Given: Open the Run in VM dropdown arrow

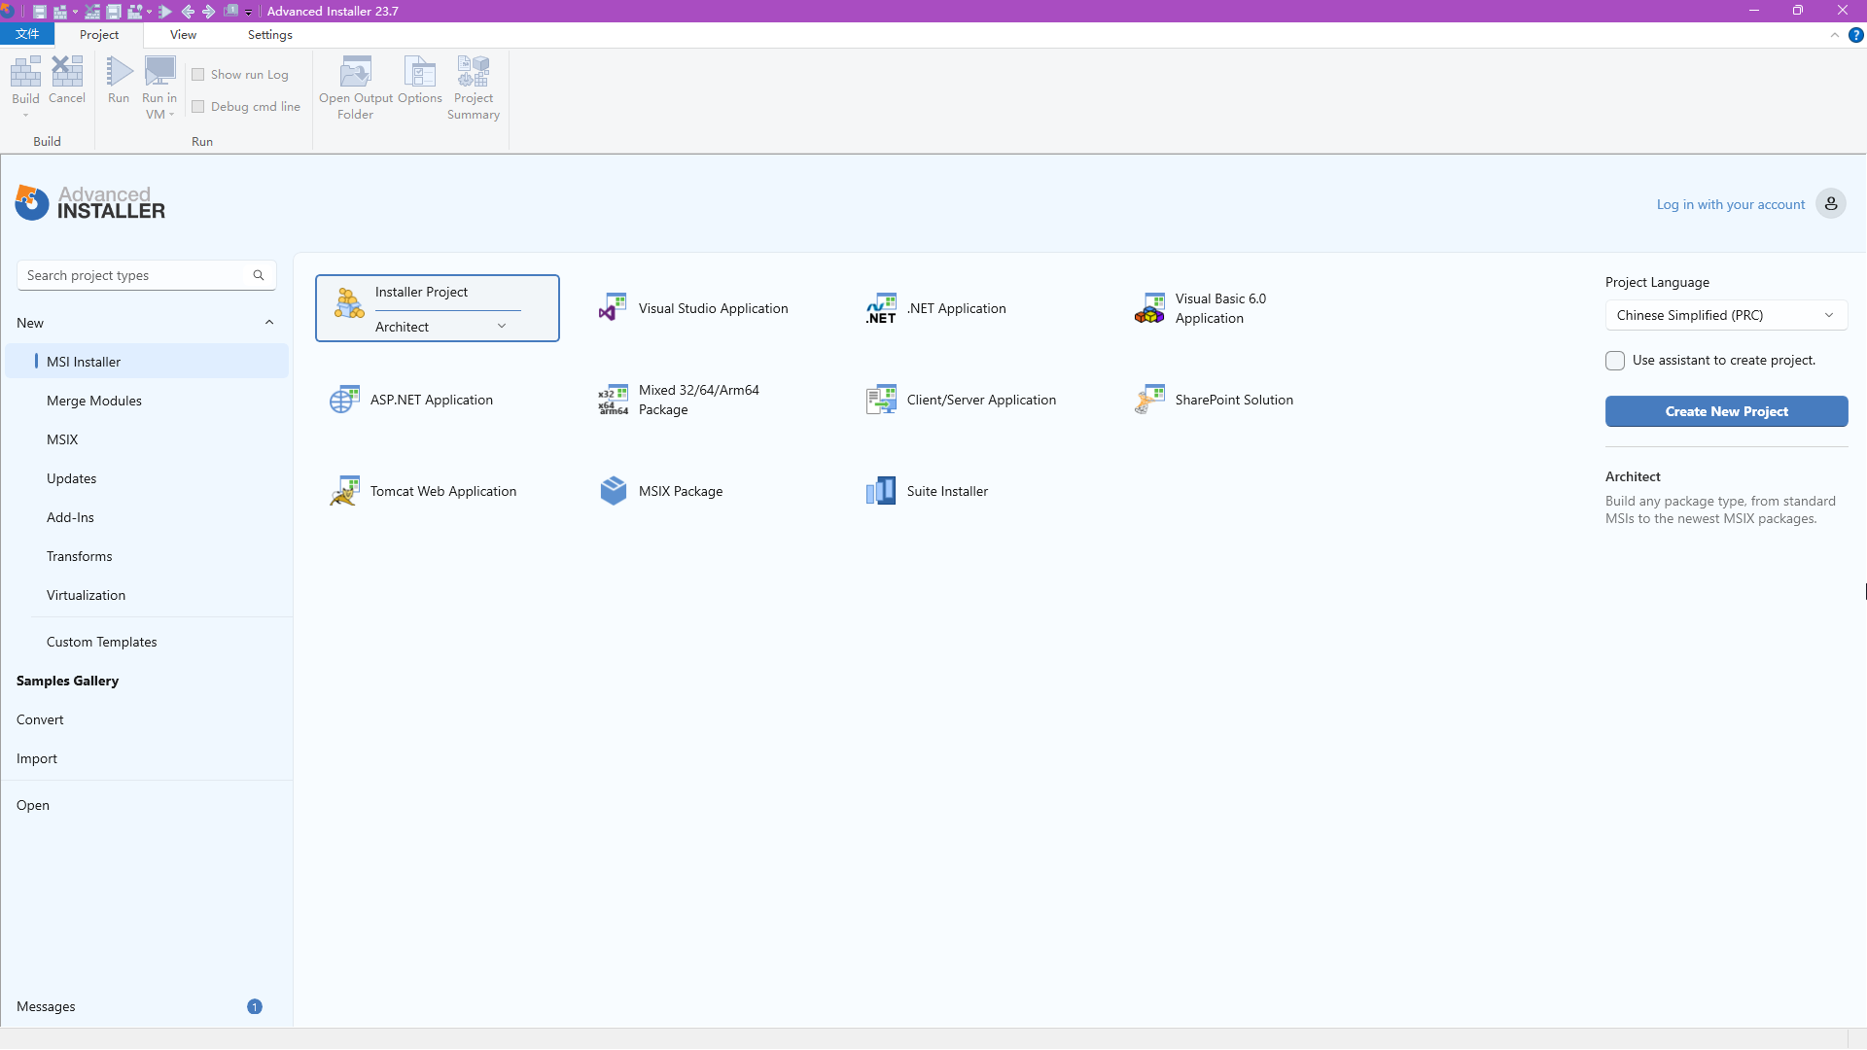Looking at the screenshot, I should [172, 115].
